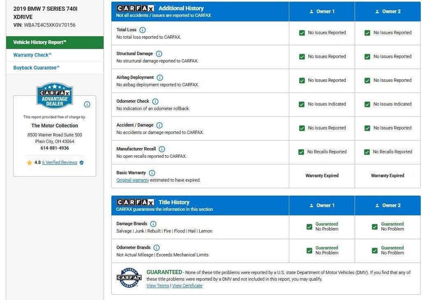Open the Manufacturer Recall info icon
Viewport: 422px width, 300px height.
click(x=162, y=149)
